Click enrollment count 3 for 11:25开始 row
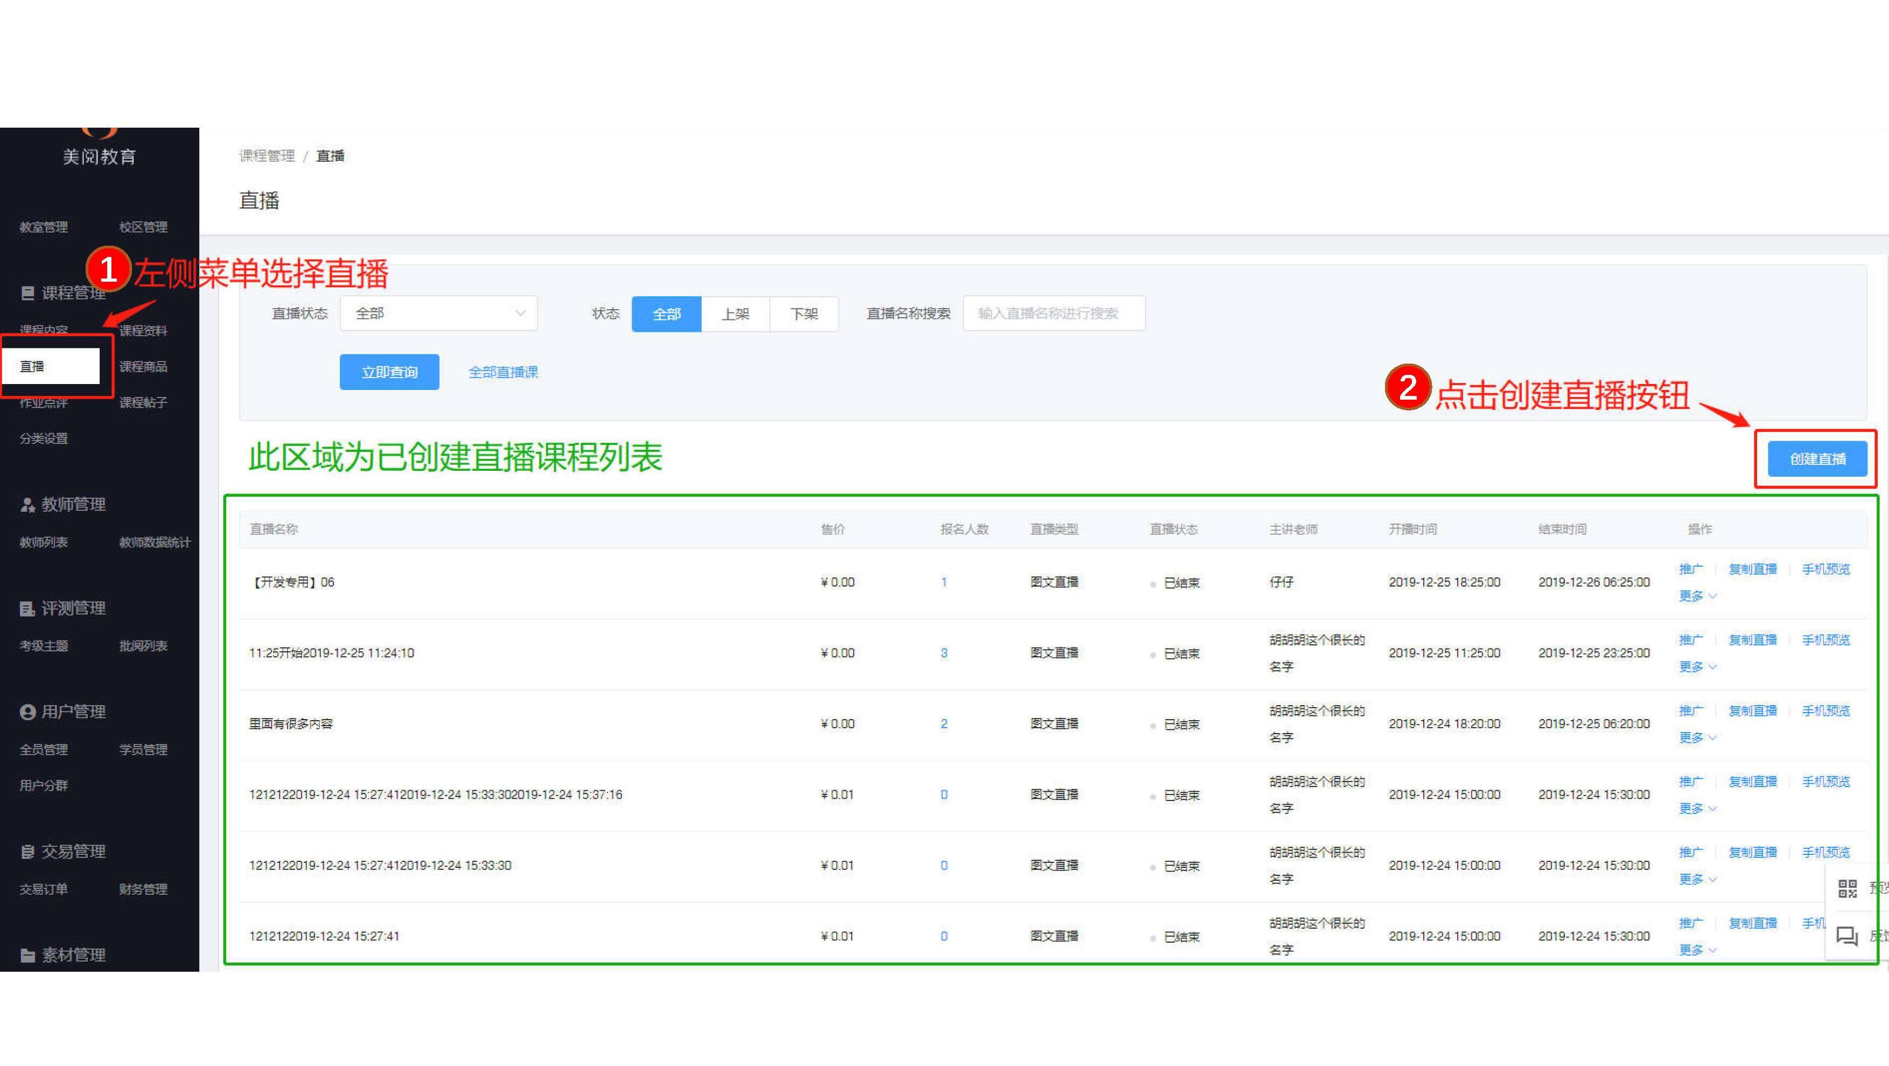The height and width of the screenshot is (1066, 1889). click(944, 653)
